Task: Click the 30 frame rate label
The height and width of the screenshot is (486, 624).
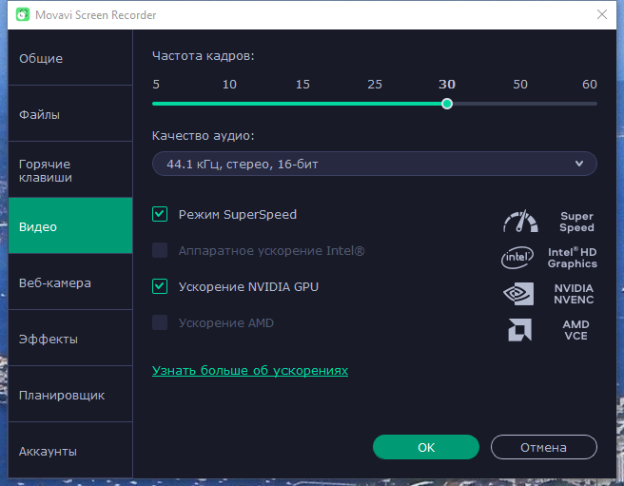Action: click(x=447, y=85)
